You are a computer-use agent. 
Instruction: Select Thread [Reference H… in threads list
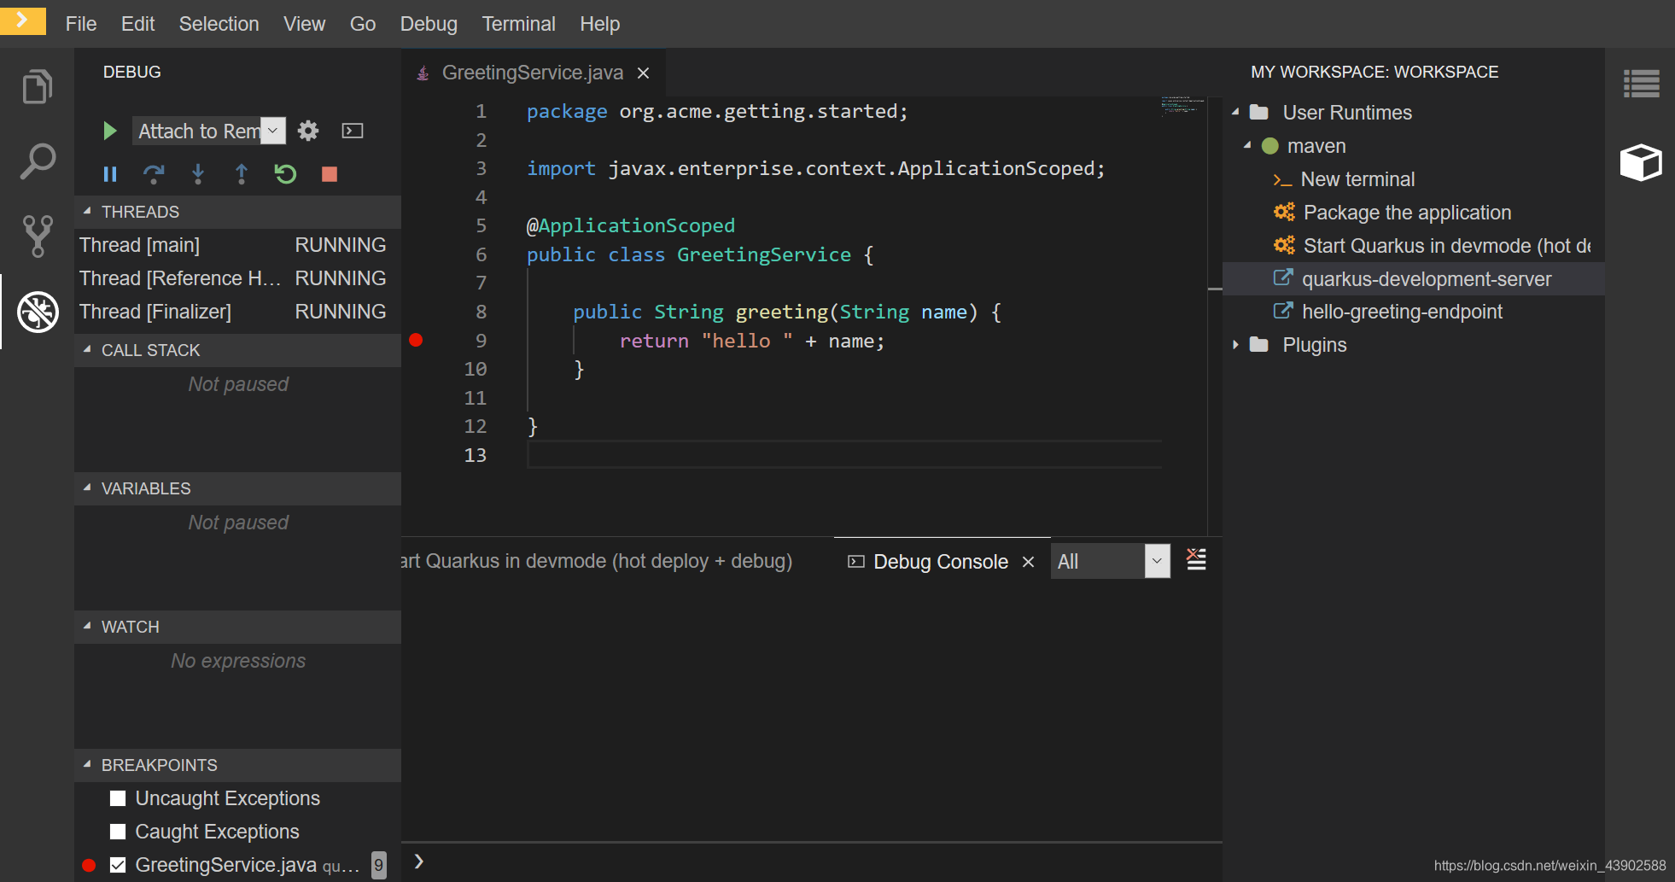tap(237, 278)
